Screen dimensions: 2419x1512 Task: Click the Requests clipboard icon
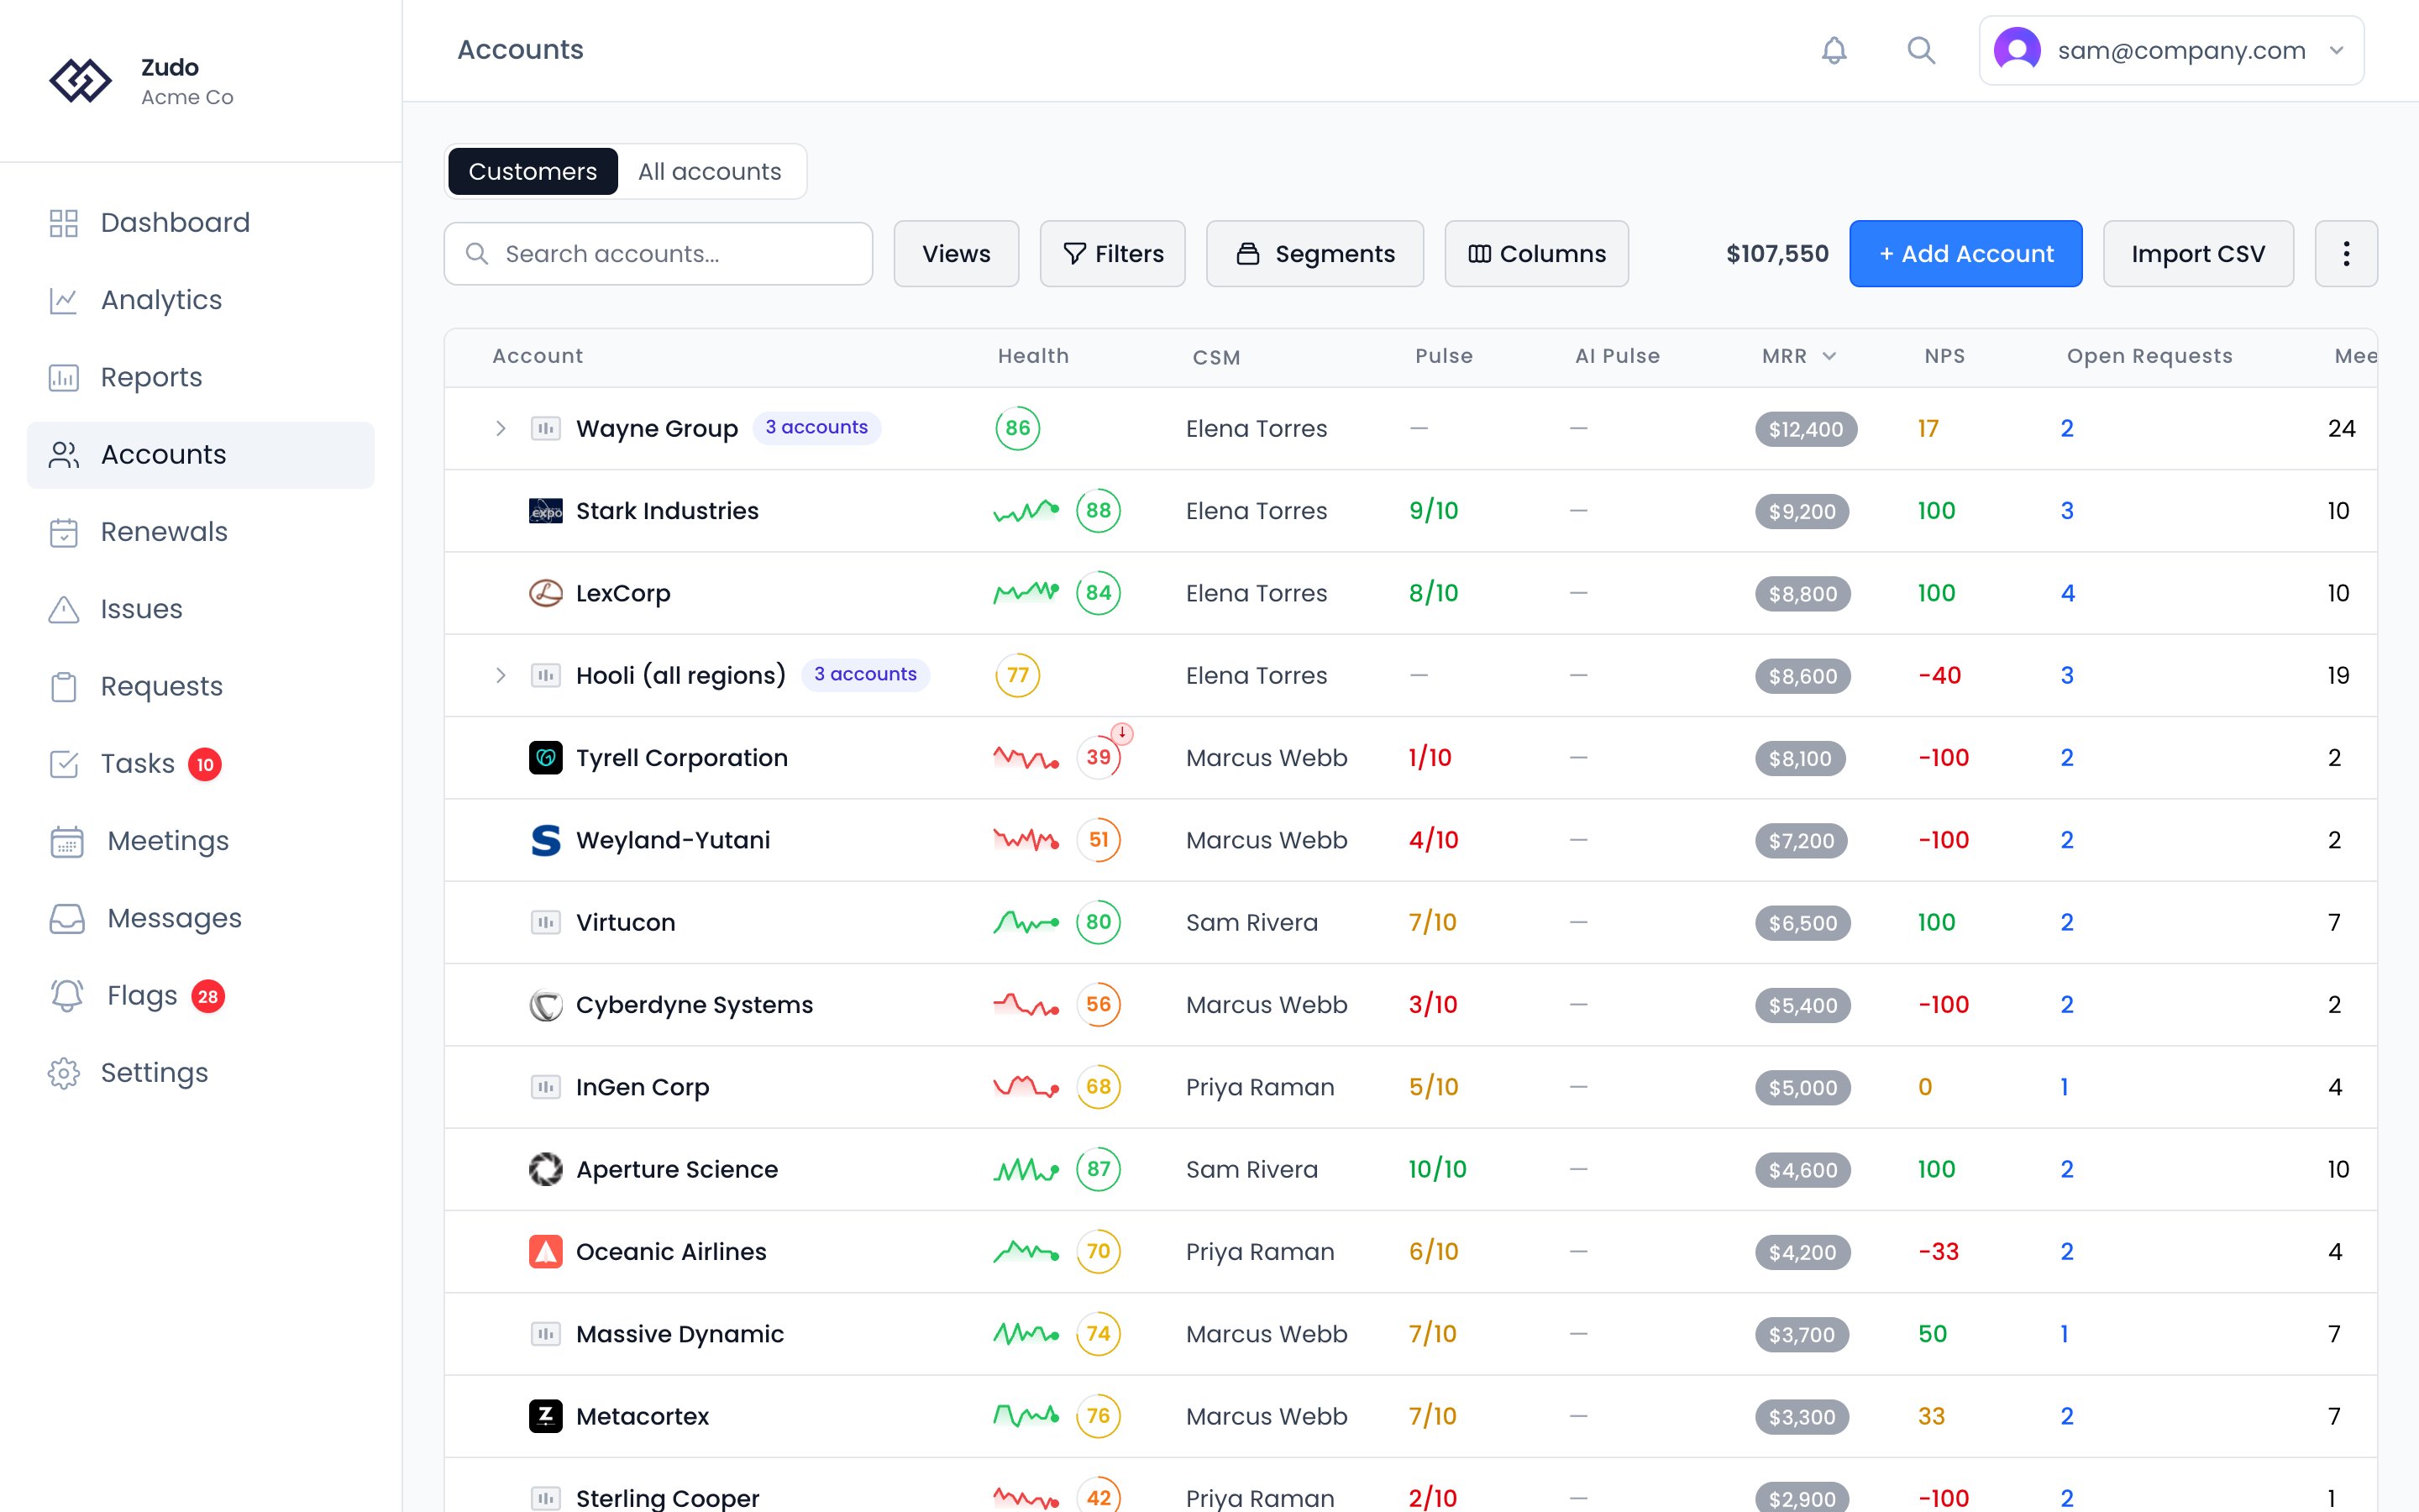pyautogui.click(x=64, y=687)
